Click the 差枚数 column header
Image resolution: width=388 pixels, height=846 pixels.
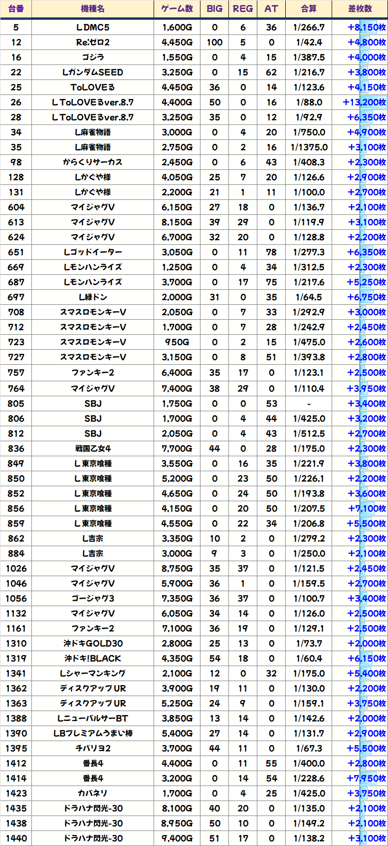[360, 9]
